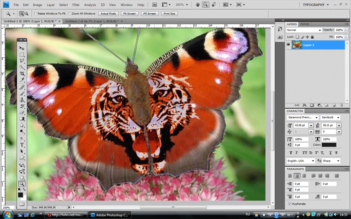This screenshot has height=219, width=351.
Task: Select the Hand tool in toolbox
Action: coord(22,178)
